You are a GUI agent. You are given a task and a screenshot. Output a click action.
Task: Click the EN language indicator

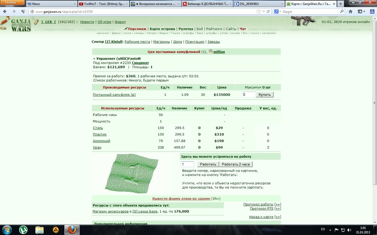[x=323, y=229]
